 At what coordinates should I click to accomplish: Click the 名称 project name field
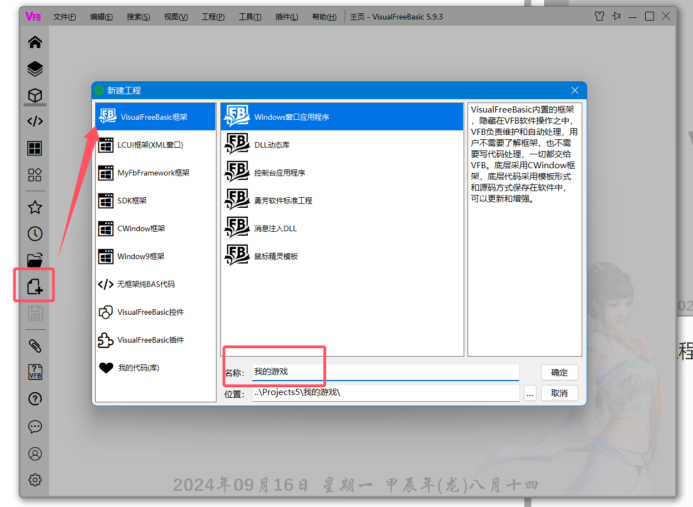pos(385,372)
